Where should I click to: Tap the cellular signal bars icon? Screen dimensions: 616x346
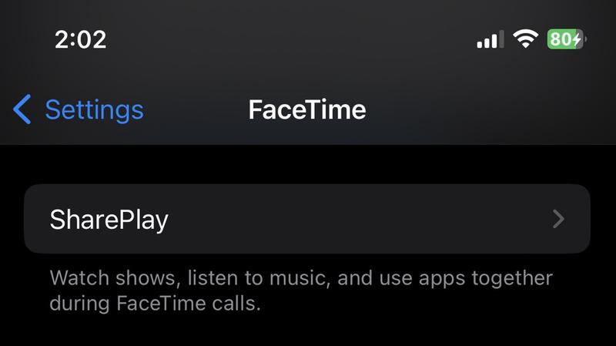pos(490,39)
